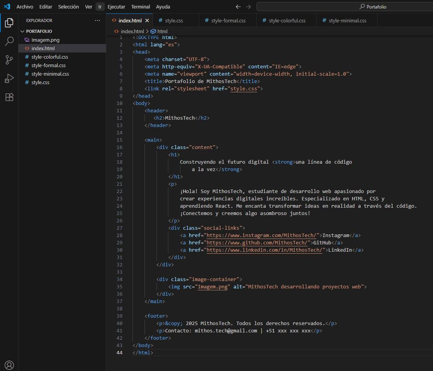
Task: Switch to the style-colorful.css tab
Action: point(286,20)
